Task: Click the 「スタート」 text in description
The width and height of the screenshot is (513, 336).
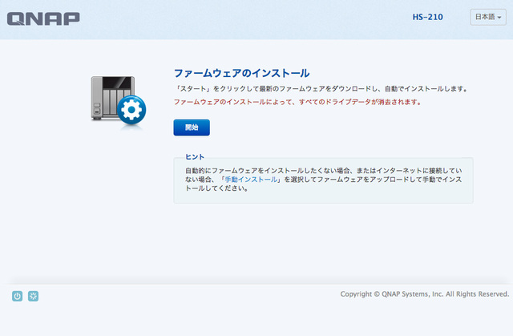Action: [192, 88]
